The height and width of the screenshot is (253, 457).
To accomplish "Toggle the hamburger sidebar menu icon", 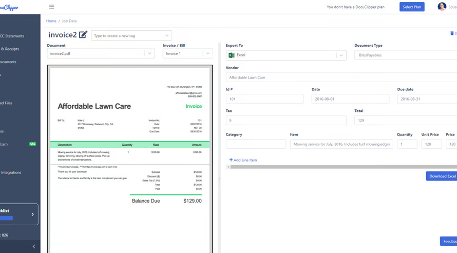I will (x=51, y=7).
